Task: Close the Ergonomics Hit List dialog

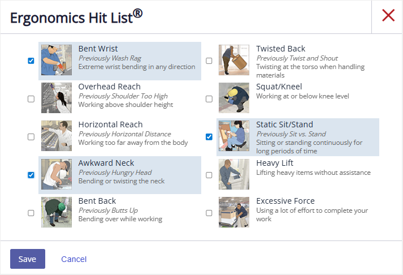Action: click(x=388, y=16)
